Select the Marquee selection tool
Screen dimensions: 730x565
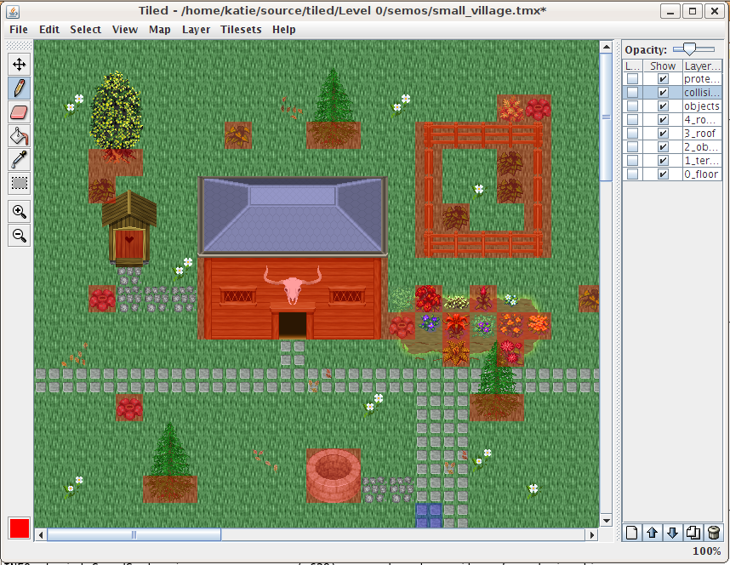(x=19, y=183)
